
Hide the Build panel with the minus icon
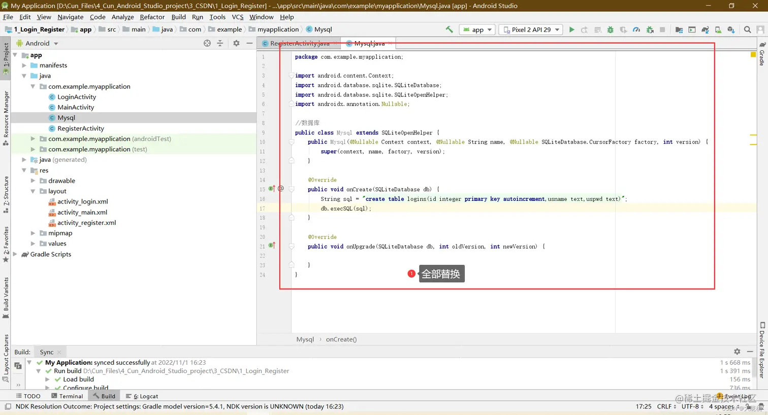click(750, 351)
